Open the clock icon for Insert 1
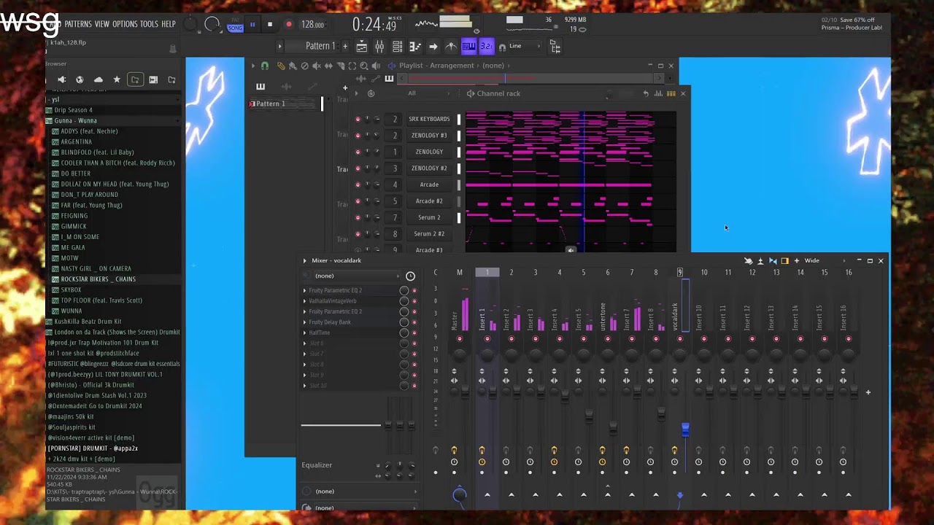934x525 pixels. pos(482,462)
